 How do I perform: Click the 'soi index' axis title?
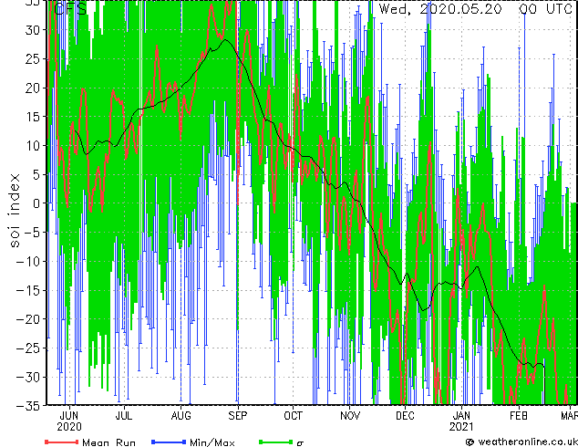click(15, 210)
